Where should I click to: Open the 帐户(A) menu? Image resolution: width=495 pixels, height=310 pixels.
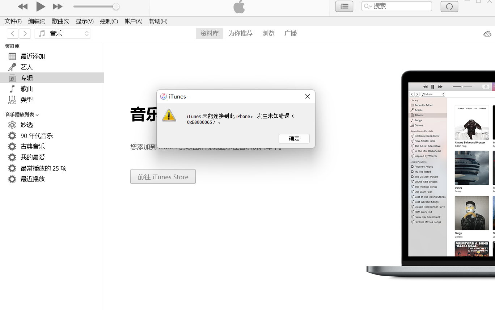coord(134,21)
